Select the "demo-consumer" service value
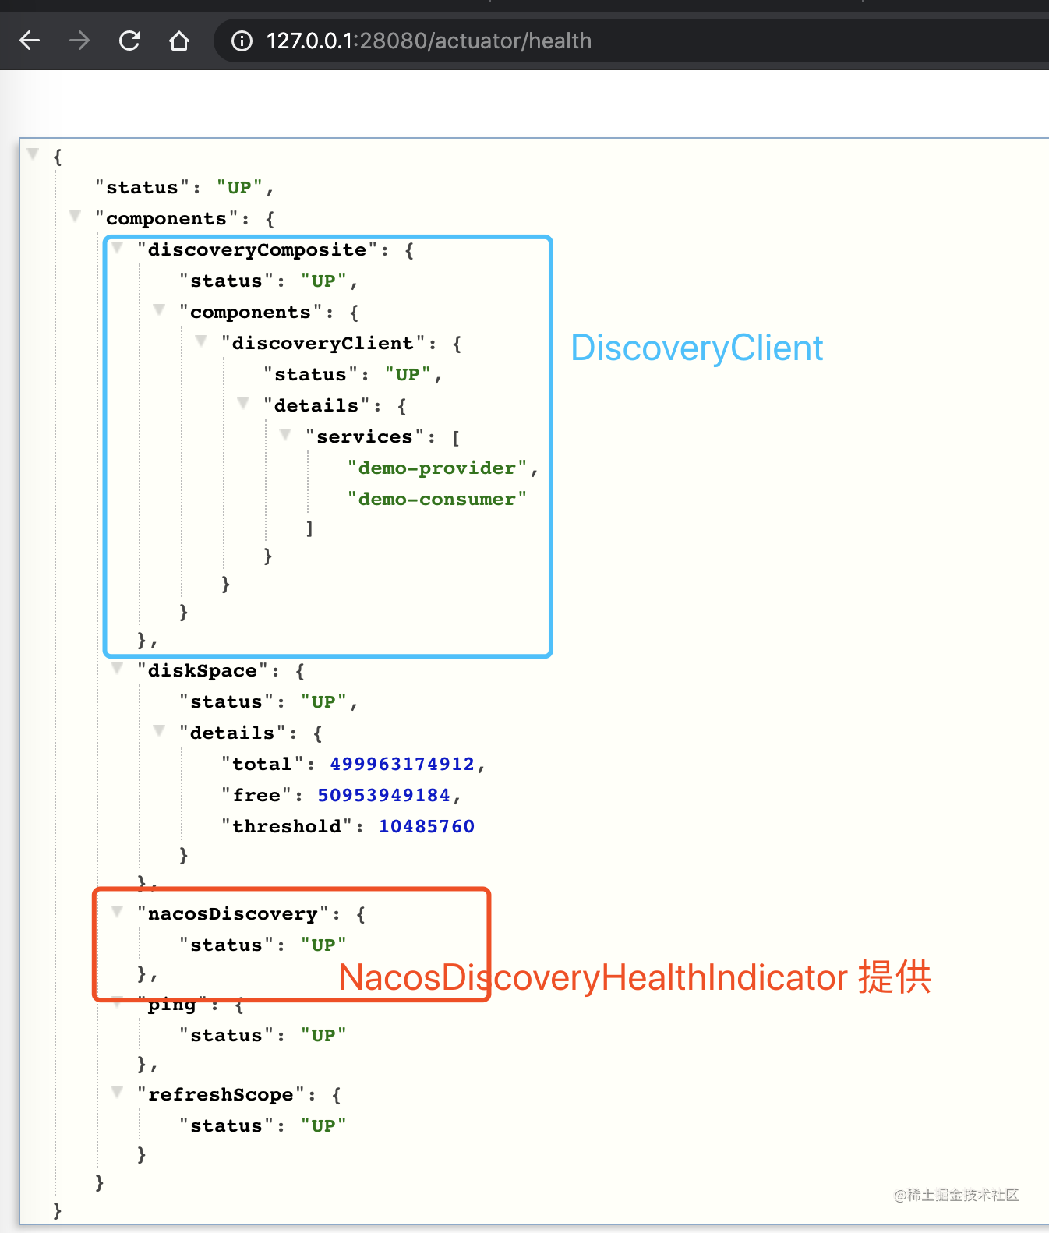1049x1233 pixels. coord(436,499)
